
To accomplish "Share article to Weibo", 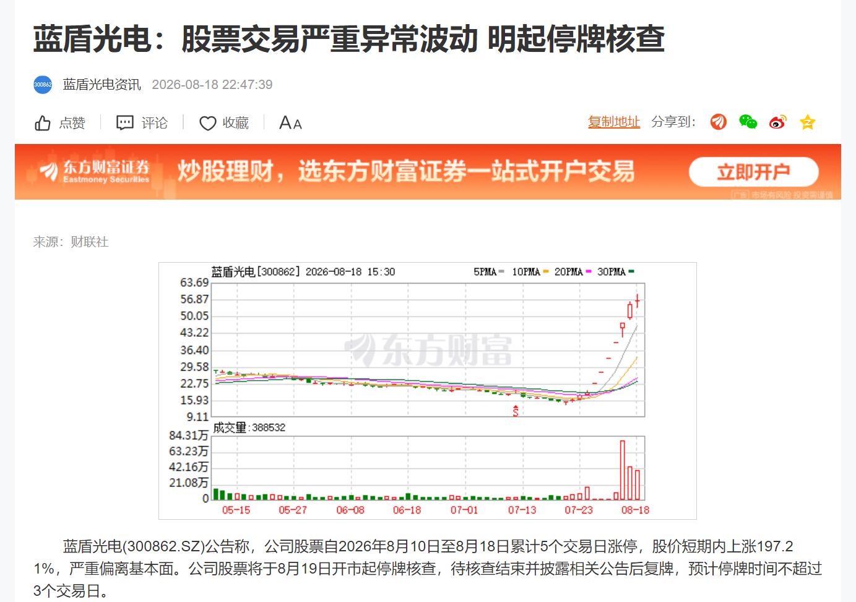I will [x=778, y=122].
